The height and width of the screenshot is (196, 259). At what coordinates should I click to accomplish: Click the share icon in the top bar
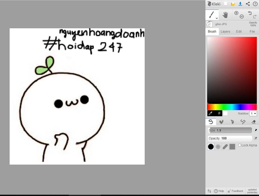pos(248,4)
